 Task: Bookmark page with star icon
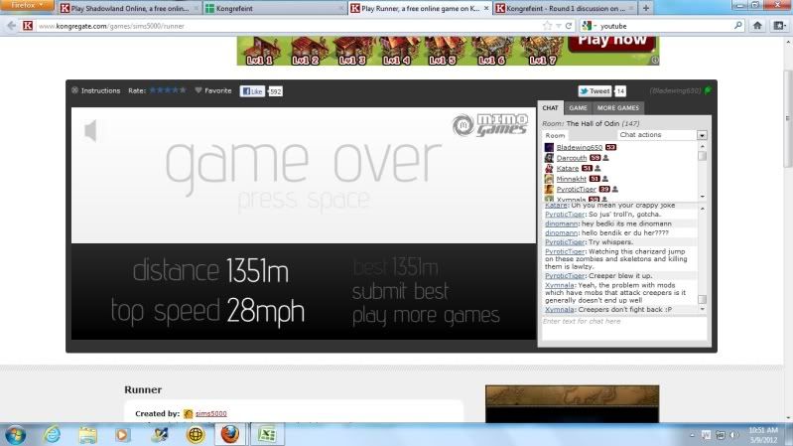tap(547, 26)
